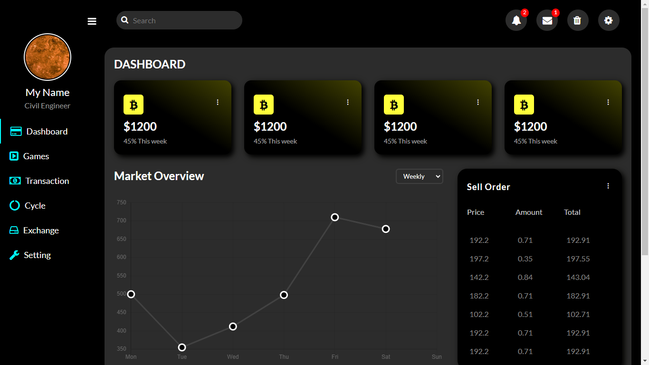Open the bell notifications icon
This screenshot has height=365, width=649.
coord(516,20)
